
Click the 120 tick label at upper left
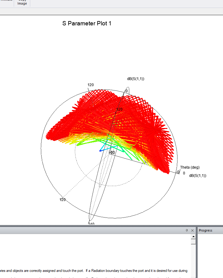coord(90,85)
